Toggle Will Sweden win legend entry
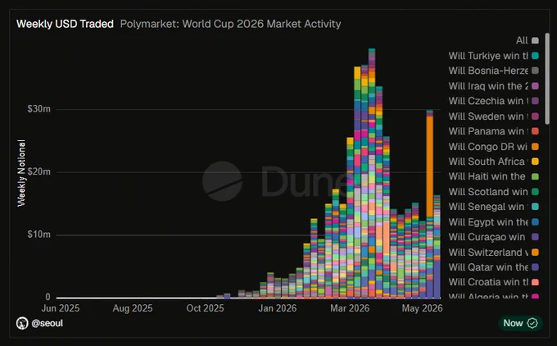This screenshot has height=346, width=557. pyautogui.click(x=493, y=116)
